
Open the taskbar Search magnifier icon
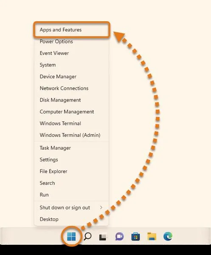87,236
